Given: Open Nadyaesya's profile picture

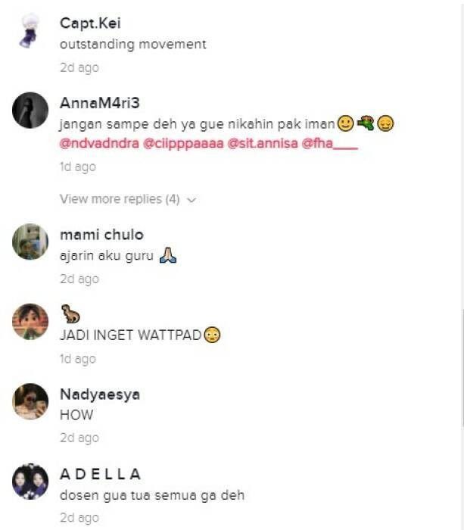Looking at the screenshot, I should (30, 401).
